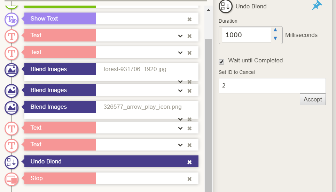The width and height of the screenshot is (336, 192).
Task: Delete the Text action above forest Blend Images
Action: pos(189,53)
